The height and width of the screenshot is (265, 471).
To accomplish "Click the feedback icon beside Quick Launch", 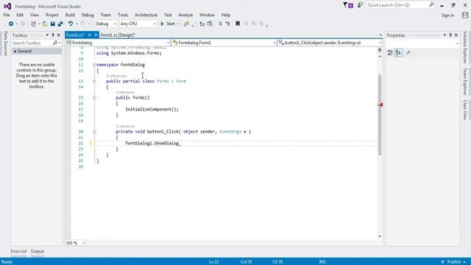I will (x=360, y=5).
